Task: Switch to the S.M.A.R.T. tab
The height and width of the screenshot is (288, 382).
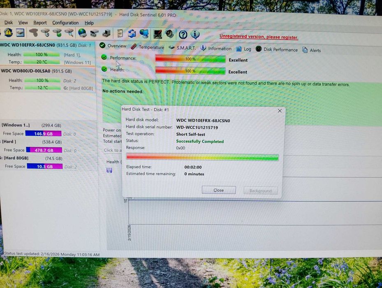Action: point(182,48)
